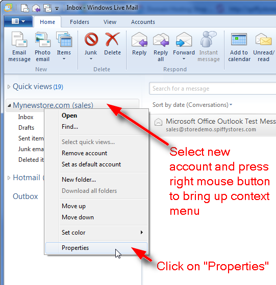The width and height of the screenshot is (276, 285).
Task: Open the Items new-item icon
Action: (64, 39)
